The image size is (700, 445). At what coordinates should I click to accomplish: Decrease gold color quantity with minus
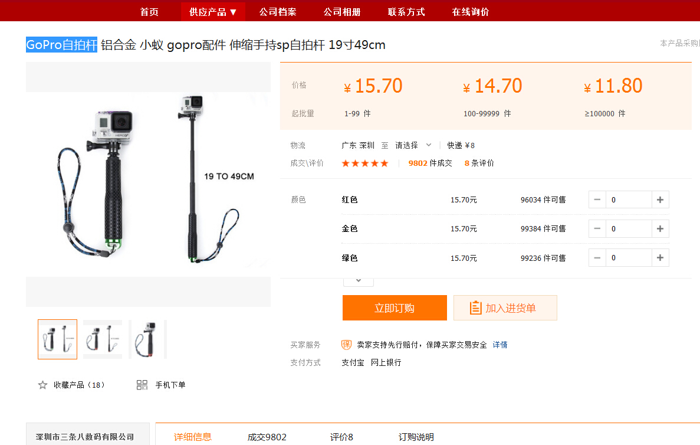click(597, 229)
